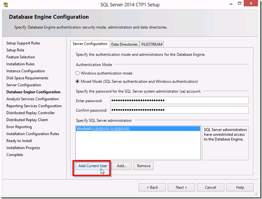262x199 pixels.
Task: Click the Analysis Services Configuration step
Action: [33, 99]
